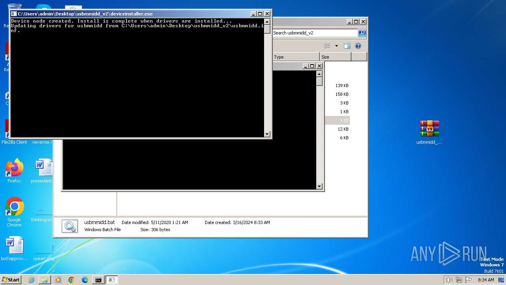Open Firefox from the desktop
The image size is (506, 285).
14,171
